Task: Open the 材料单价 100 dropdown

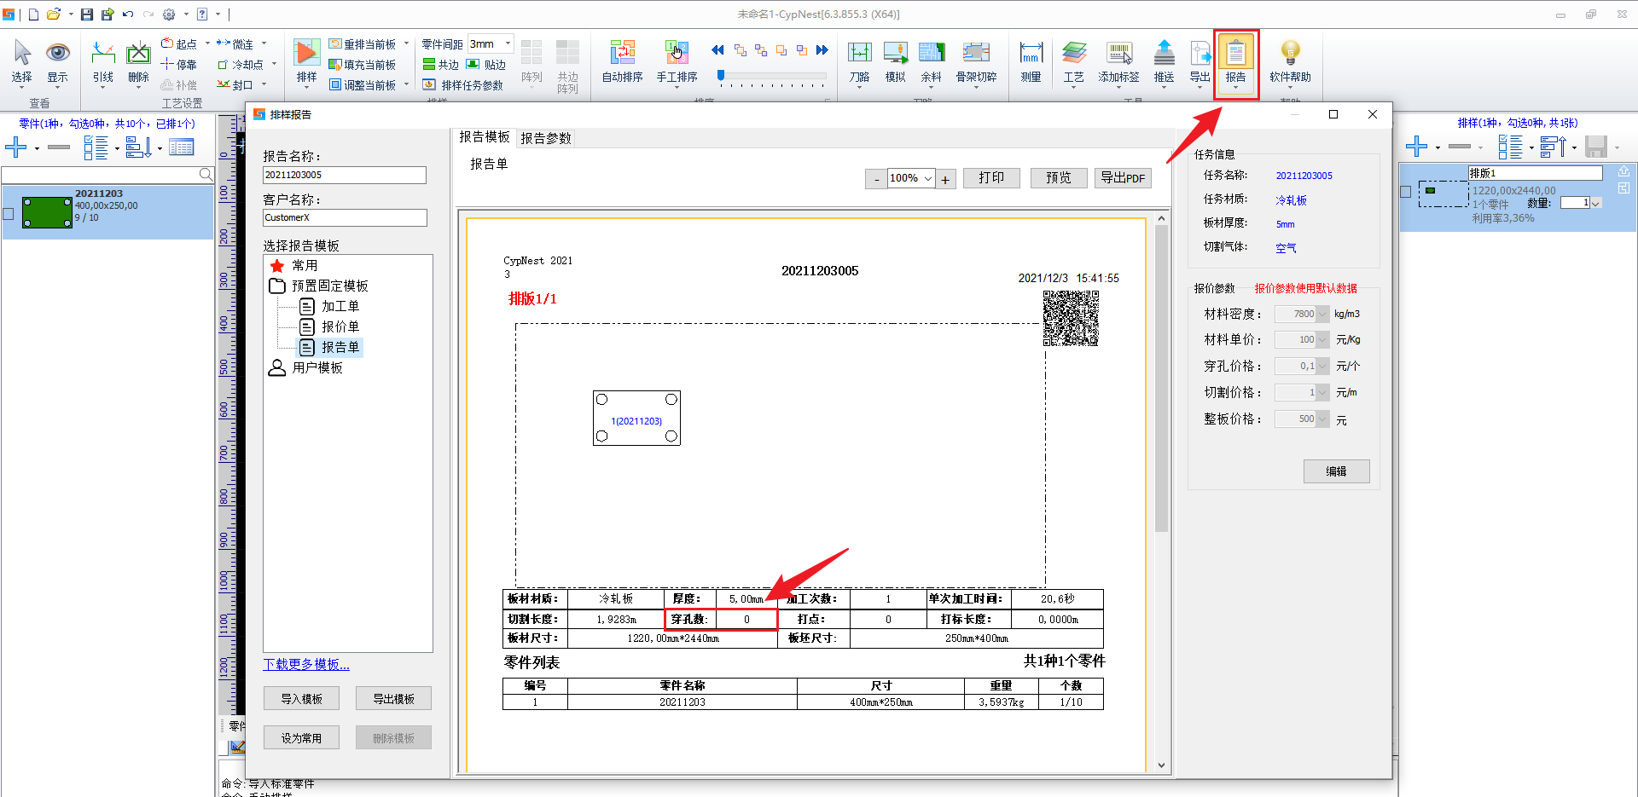Action: pos(1322,340)
